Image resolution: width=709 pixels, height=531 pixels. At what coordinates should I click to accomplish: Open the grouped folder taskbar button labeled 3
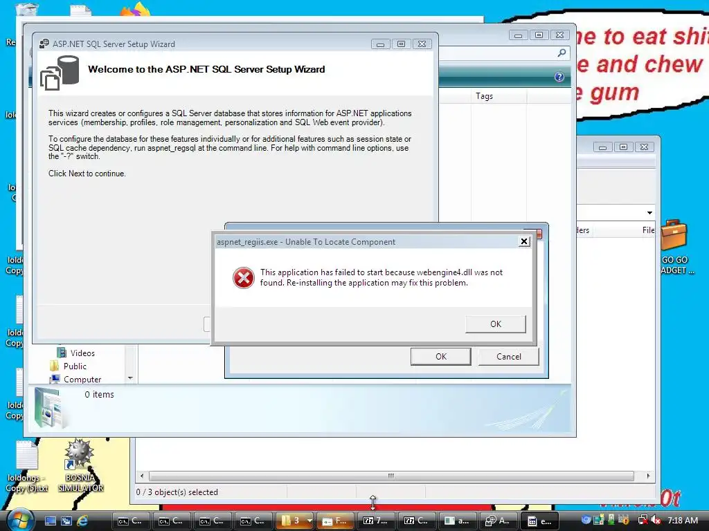pos(294,521)
